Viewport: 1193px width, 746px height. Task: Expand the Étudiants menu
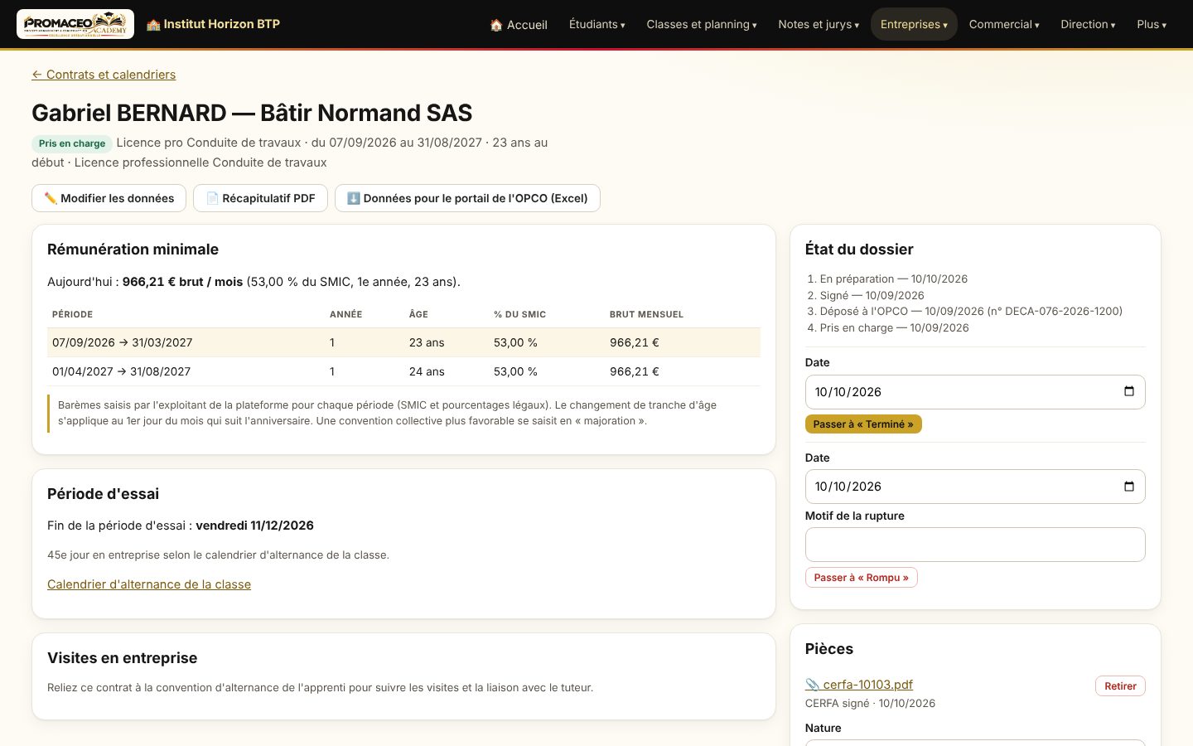(596, 24)
